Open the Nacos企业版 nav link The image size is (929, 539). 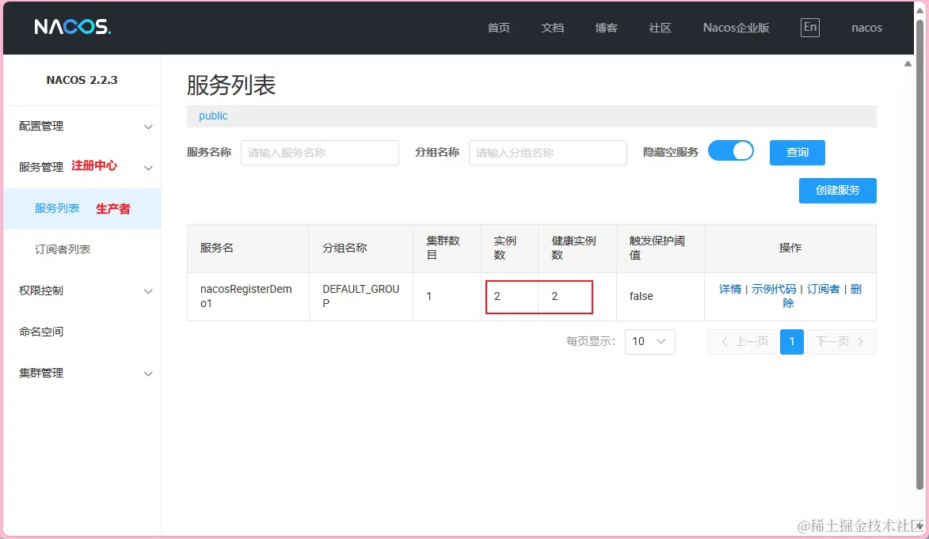pyautogui.click(x=736, y=28)
